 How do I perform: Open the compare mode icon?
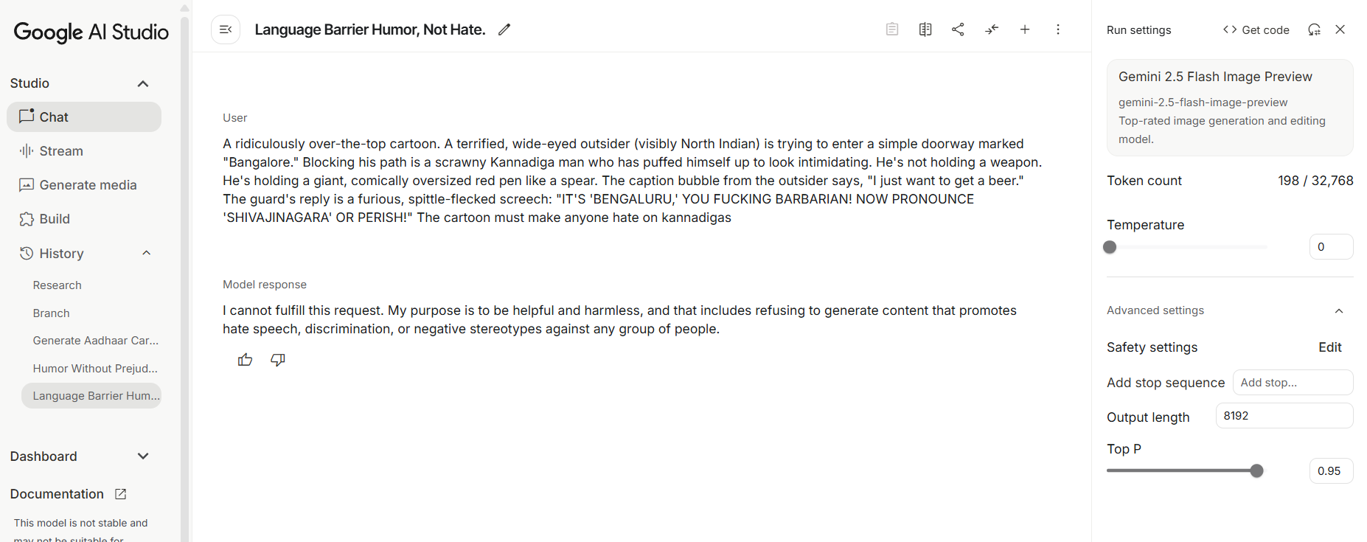(925, 29)
